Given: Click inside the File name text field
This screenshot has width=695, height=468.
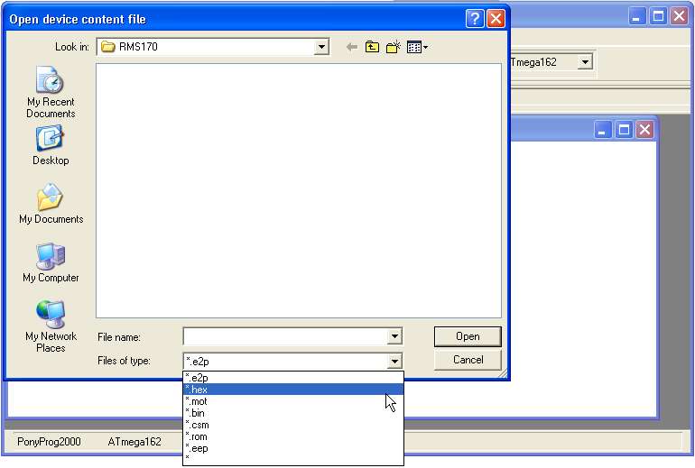Looking at the screenshot, I should [x=284, y=336].
